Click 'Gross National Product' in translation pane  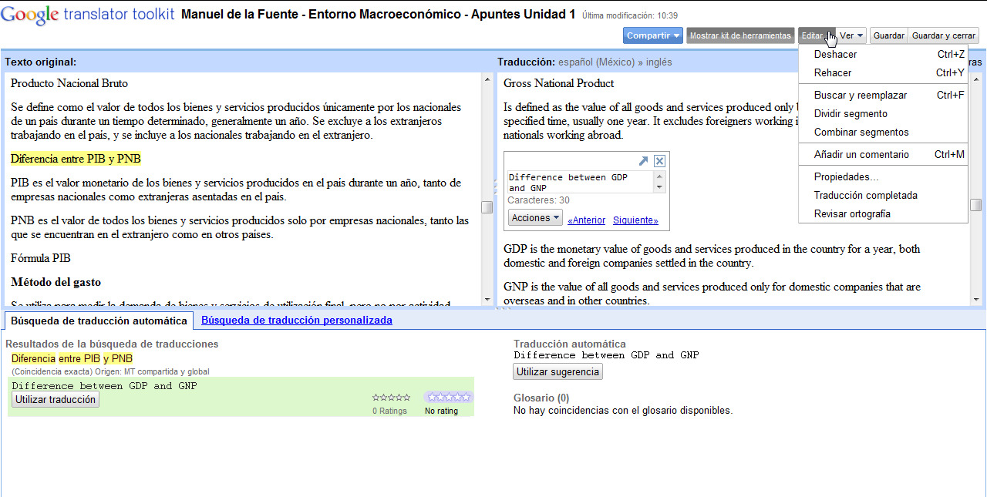click(x=559, y=83)
